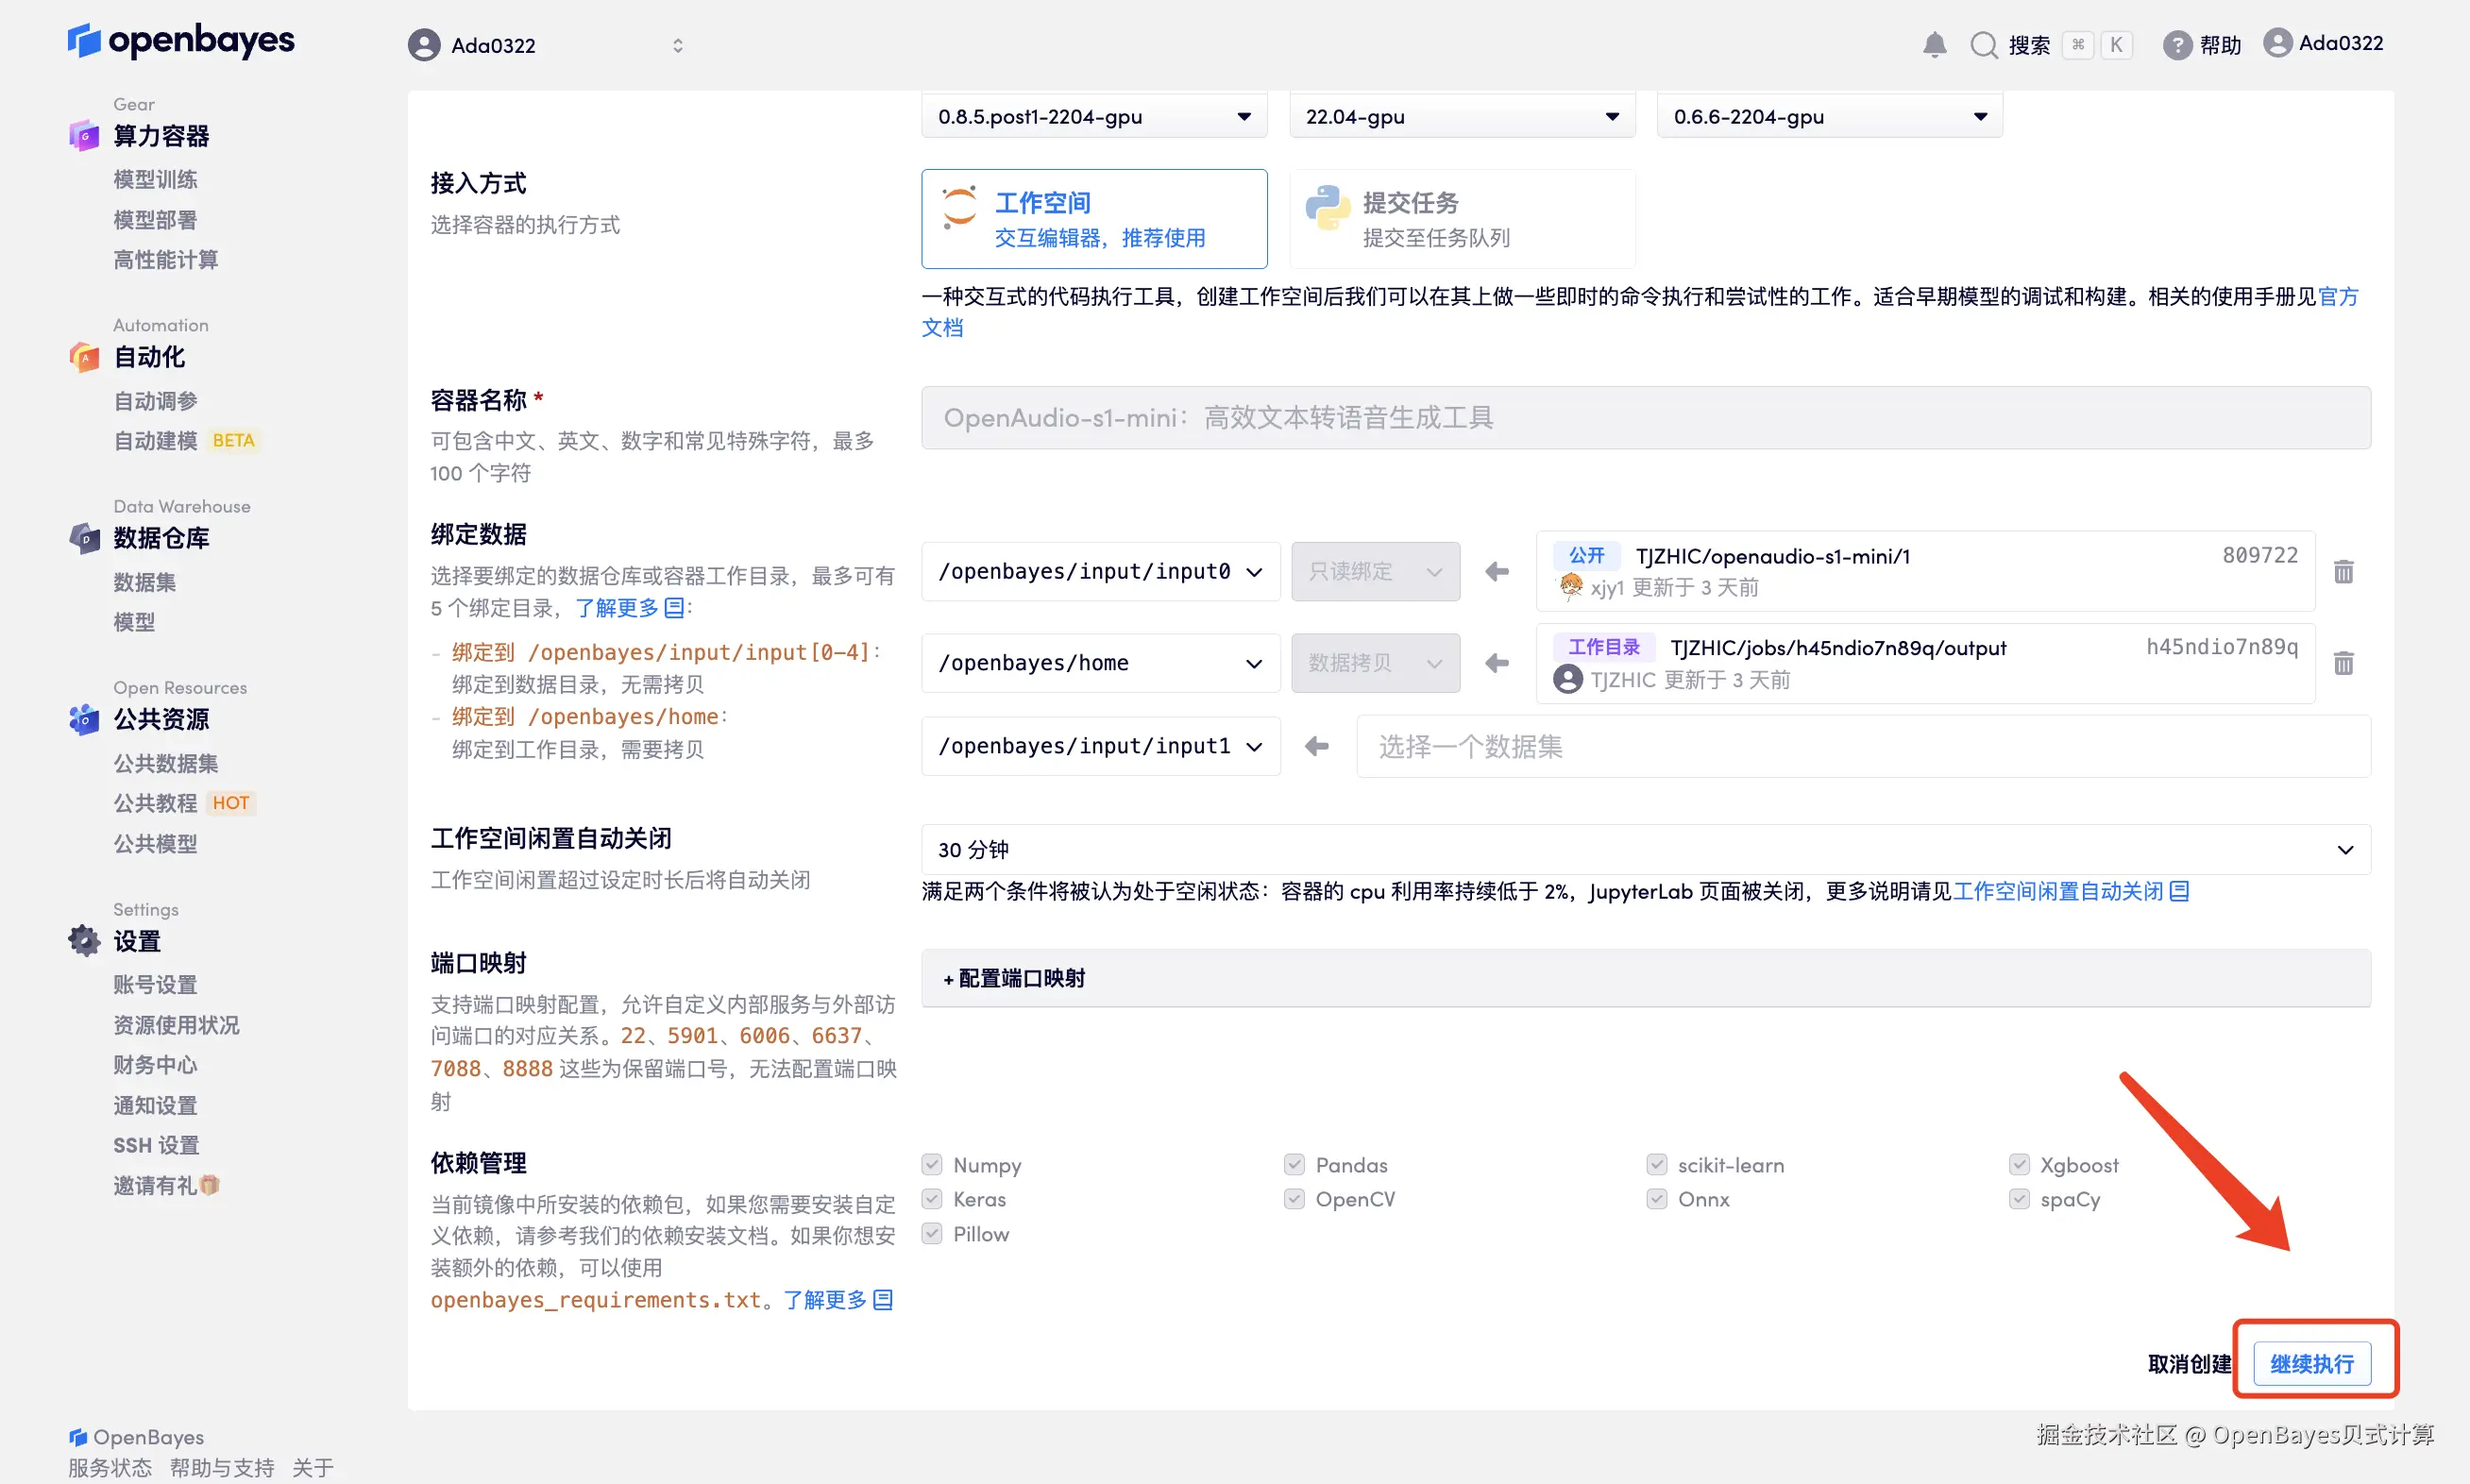
Task: Click arrow icon beside input1 dataset field
Action: pyautogui.click(x=1317, y=746)
